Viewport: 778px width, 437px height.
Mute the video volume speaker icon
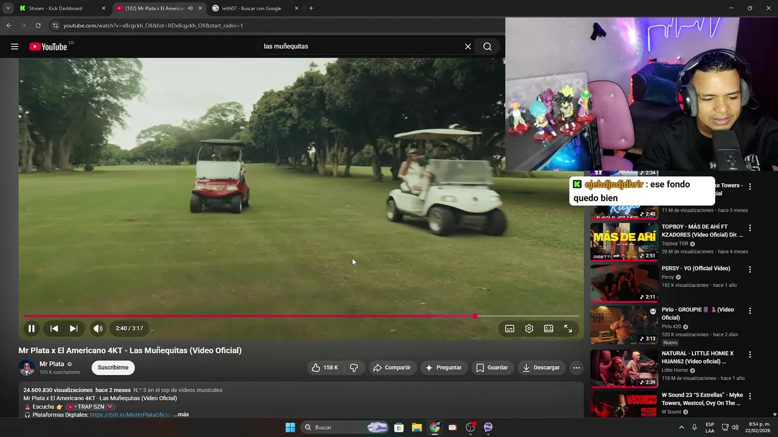(x=98, y=328)
